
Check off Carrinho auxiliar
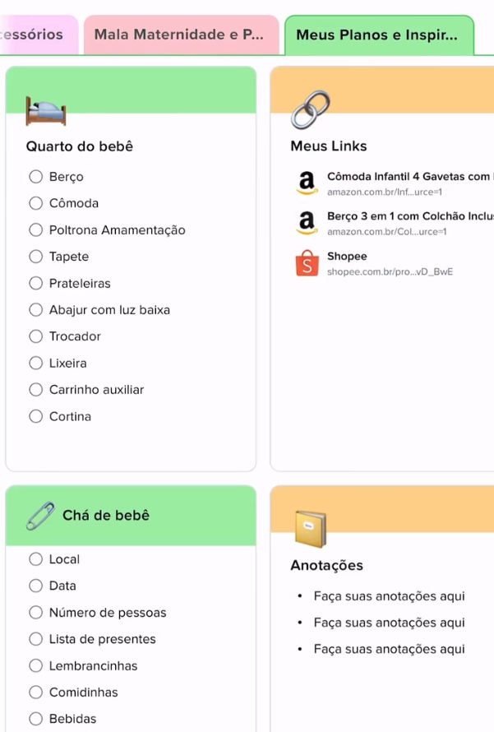pyautogui.click(x=36, y=390)
